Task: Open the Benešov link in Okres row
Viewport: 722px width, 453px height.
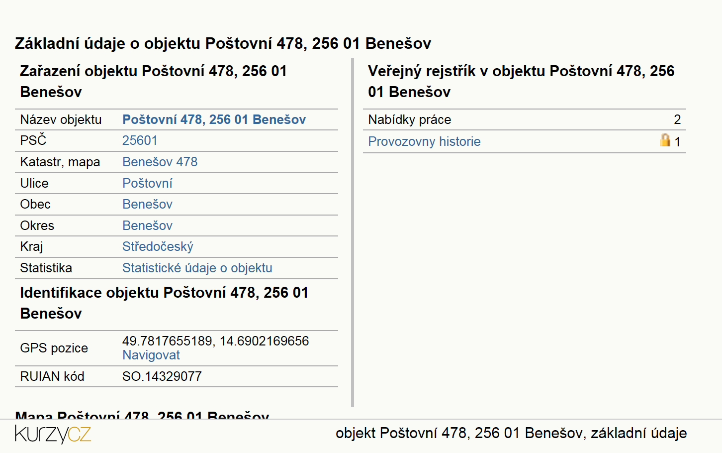Action: pyautogui.click(x=147, y=226)
